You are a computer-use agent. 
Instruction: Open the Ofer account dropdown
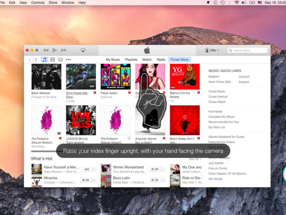tap(212, 50)
